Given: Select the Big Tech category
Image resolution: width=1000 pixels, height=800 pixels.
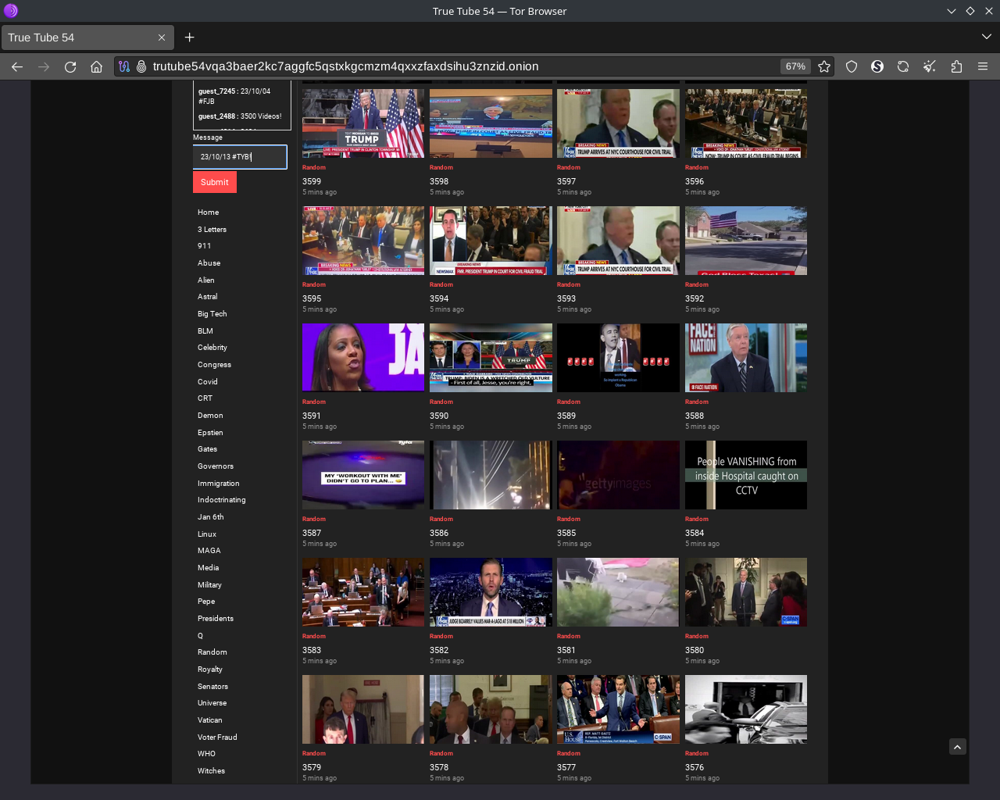Looking at the screenshot, I should click(212, 314).
